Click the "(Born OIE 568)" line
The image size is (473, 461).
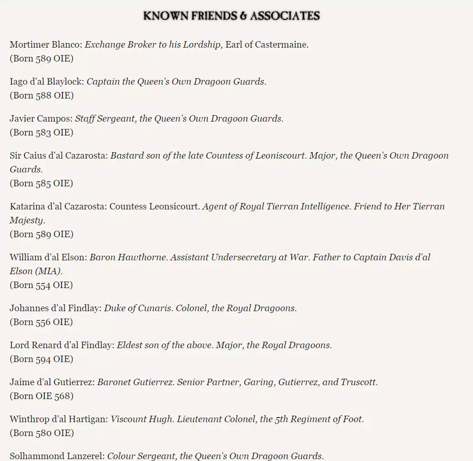(x=42, y=396)
